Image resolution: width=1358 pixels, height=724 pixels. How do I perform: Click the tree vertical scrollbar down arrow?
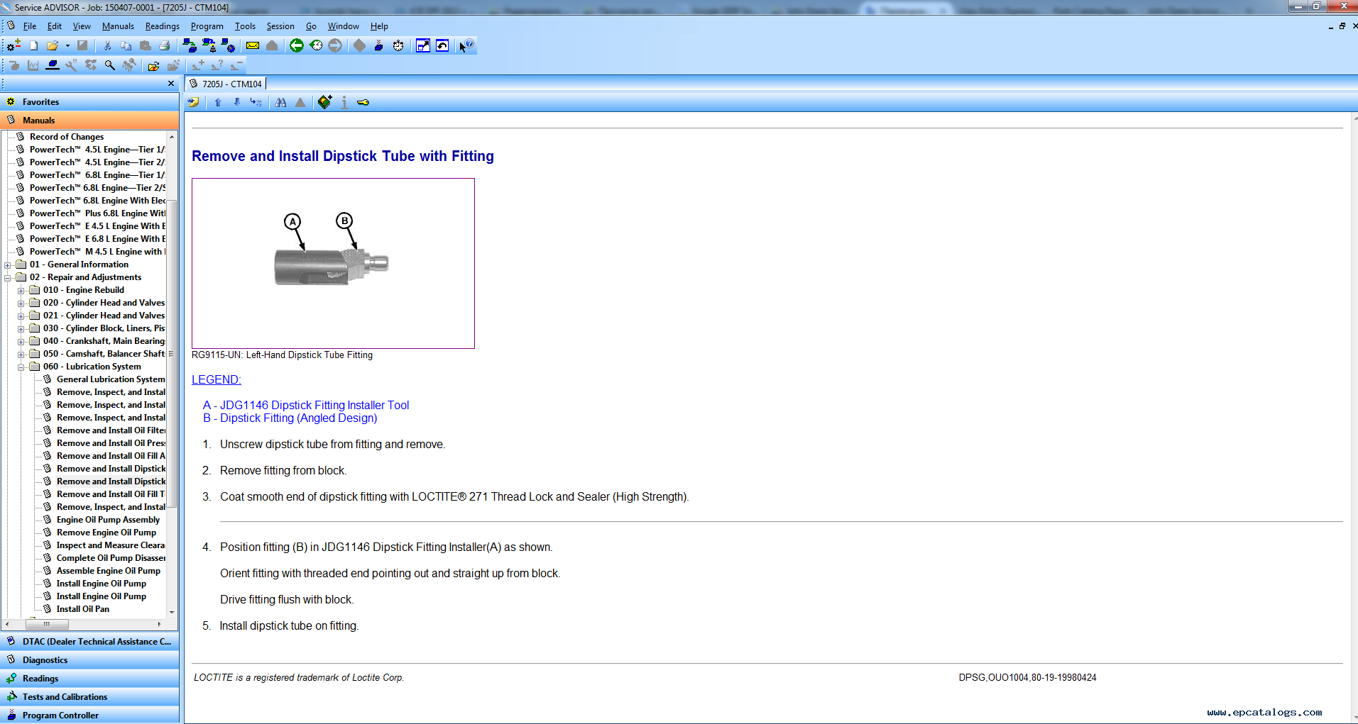point(172,612)
